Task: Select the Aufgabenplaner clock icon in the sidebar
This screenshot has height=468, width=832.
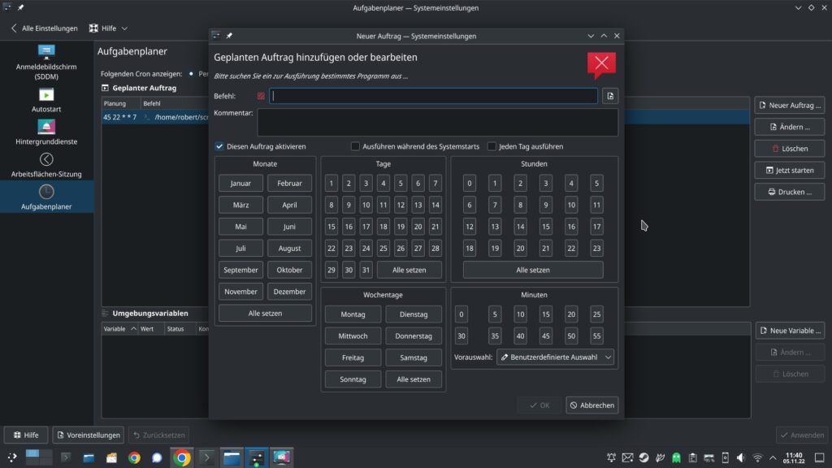Action: coord(46,192)
